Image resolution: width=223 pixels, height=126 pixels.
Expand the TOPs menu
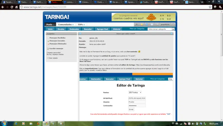pyautogui.click(x=81, y=25)
